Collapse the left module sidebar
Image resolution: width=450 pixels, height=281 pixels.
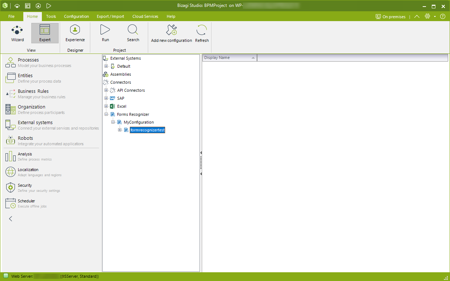11,219
